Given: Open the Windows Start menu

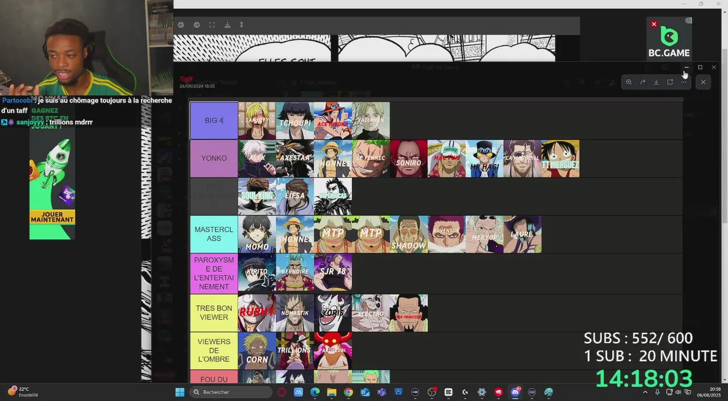Looking at the screenshot, I should (180, 392).
